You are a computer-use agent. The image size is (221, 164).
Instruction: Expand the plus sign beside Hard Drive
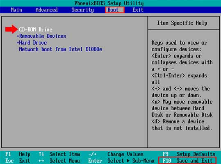pos(18,43)
